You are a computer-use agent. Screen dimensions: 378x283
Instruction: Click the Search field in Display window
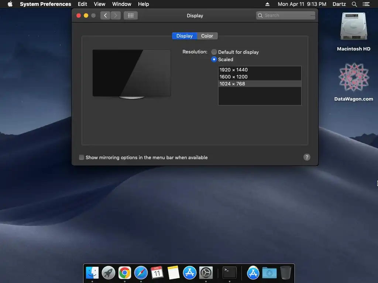point(286,15)
